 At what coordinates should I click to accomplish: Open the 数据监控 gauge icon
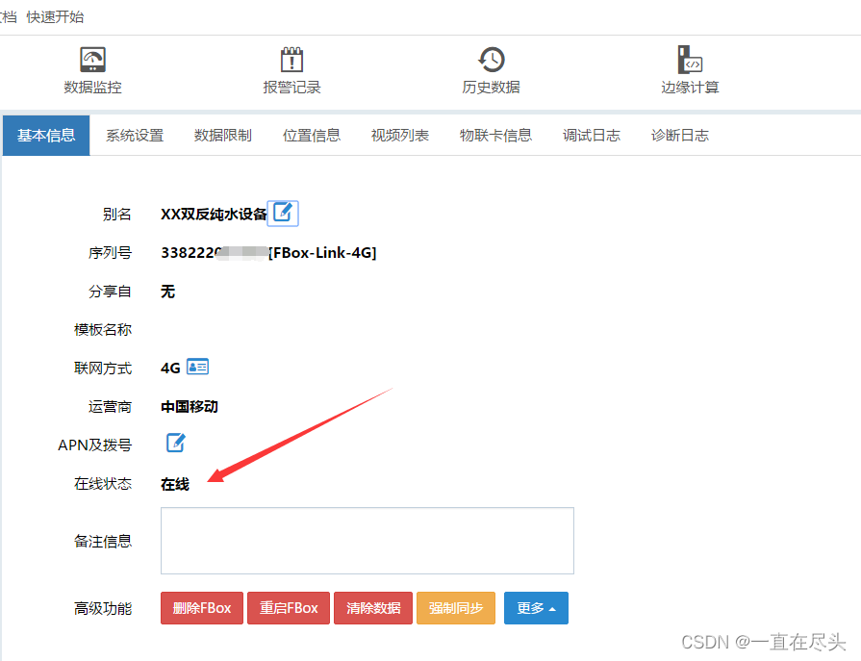92,60
